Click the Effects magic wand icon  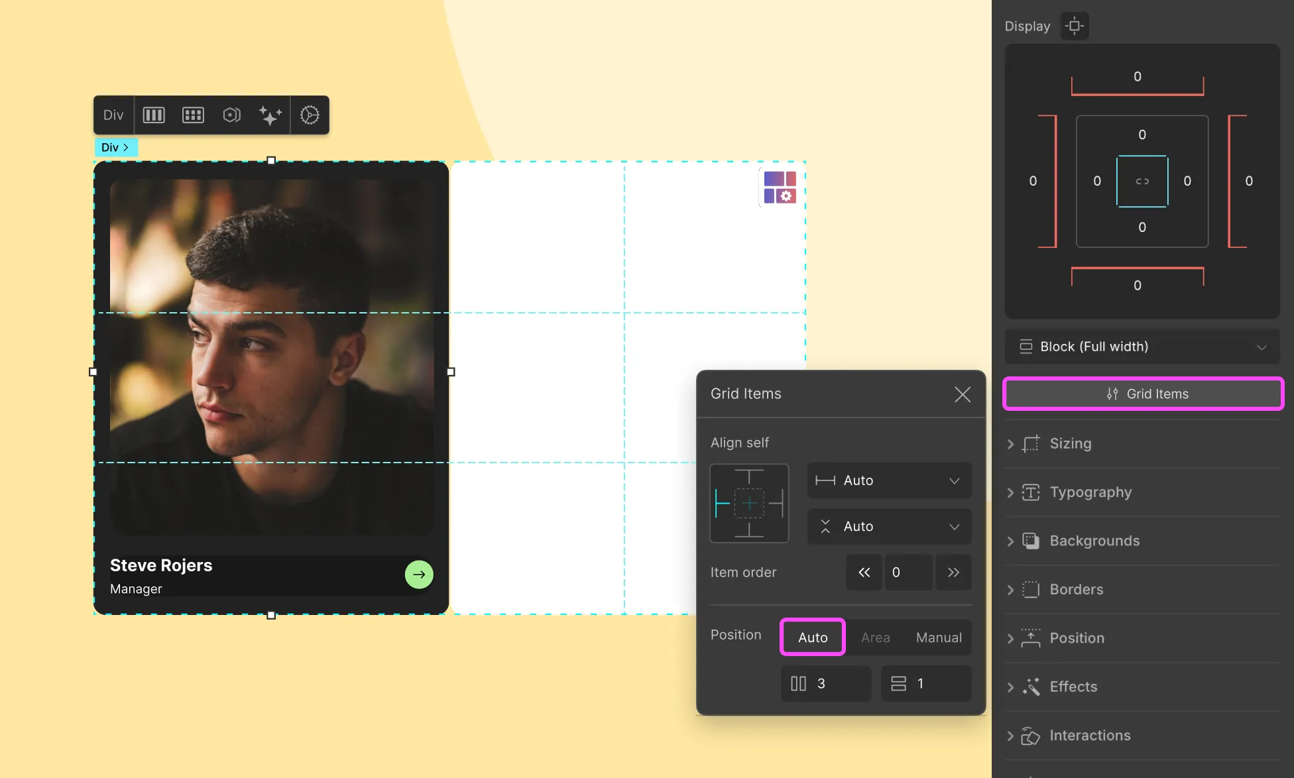point(1031,687)
